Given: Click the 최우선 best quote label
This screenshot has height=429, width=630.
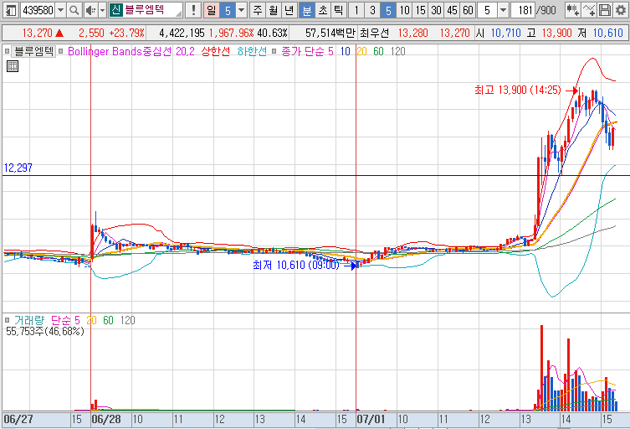Looking at the screenshot, I should click(374, 33).
